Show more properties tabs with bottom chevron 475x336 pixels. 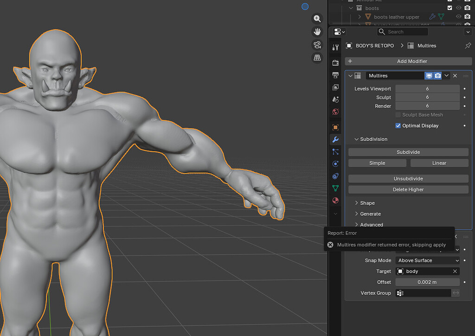click(335, 214)
